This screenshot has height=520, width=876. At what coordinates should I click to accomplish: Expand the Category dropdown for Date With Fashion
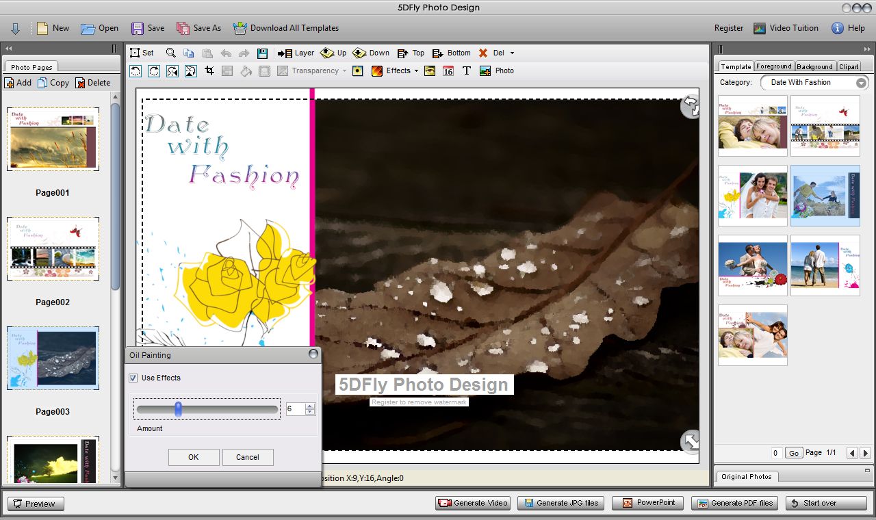[861, 83]
